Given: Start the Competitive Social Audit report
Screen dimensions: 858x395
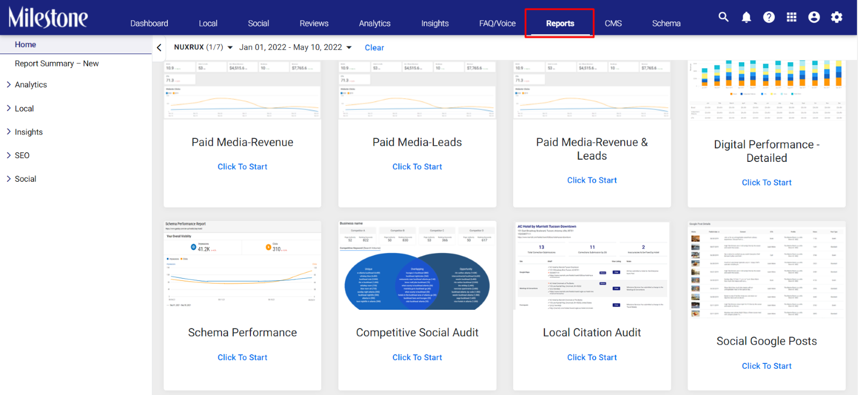Looking at the screenshot, I should (x=417, y=357).
